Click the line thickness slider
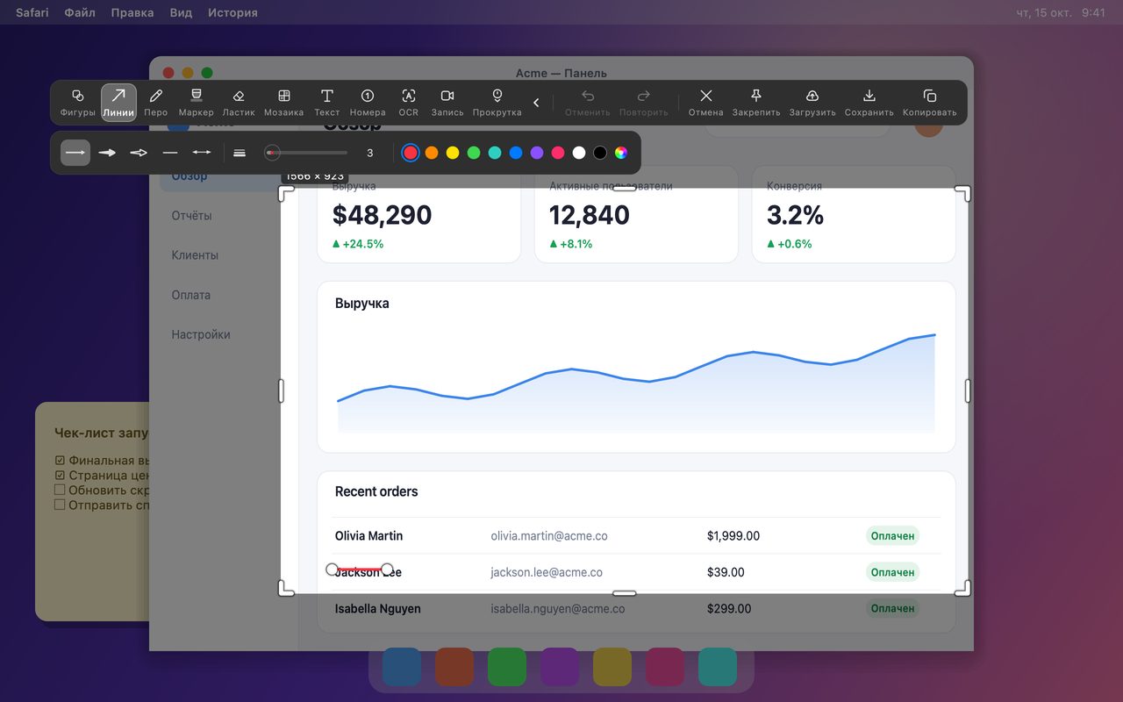The image size is (1123, 702). [306, 153]
